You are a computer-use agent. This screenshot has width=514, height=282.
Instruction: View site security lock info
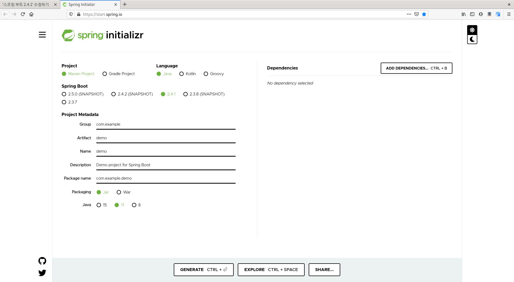point(79,14)
